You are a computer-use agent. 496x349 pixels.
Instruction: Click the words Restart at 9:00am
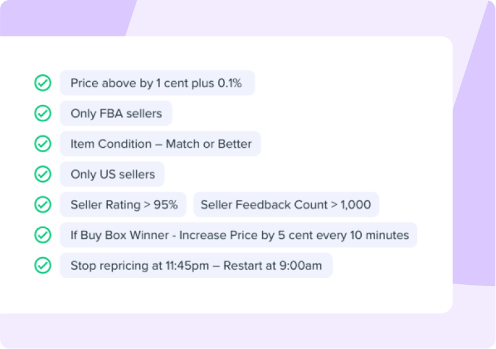coord(273,266)
